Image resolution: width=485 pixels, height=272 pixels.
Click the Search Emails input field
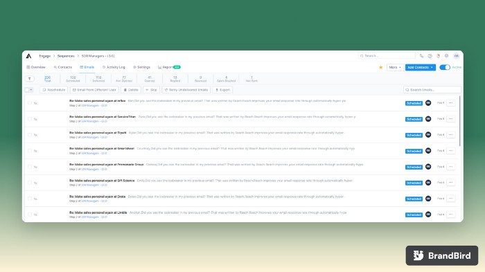(432, 90)
